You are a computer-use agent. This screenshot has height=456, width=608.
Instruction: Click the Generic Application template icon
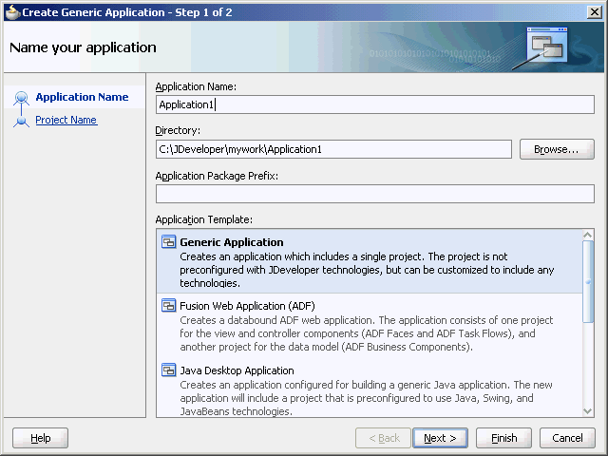(x=168, y=241)
